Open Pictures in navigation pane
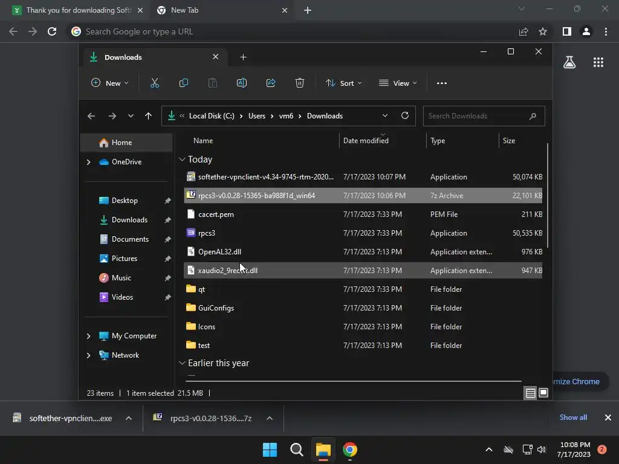The height and width of the screenshot is (464, 619). tap(125, 259)
